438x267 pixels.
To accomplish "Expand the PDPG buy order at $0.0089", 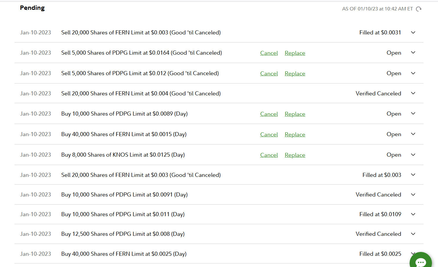I will tap(413, 114).
